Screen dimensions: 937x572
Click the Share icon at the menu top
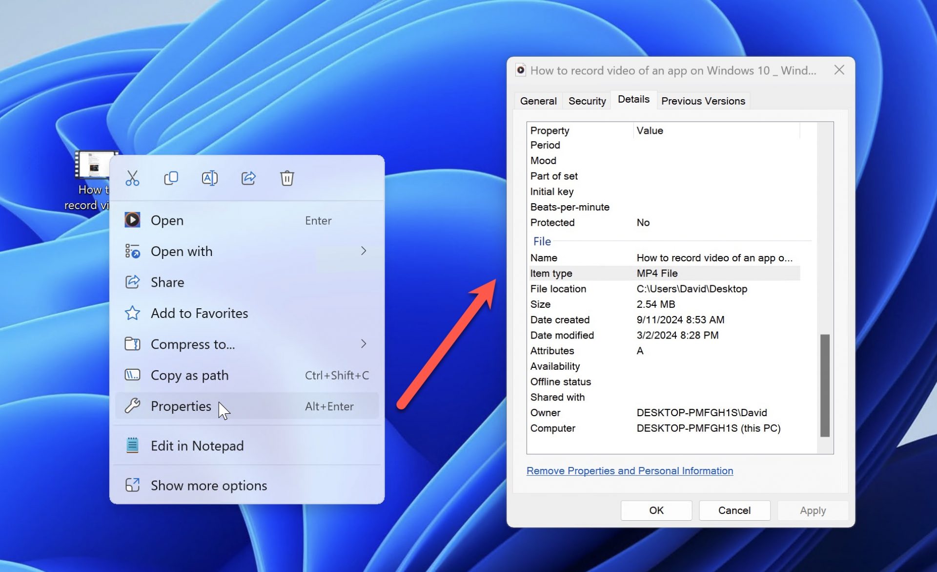coord(248,178)
